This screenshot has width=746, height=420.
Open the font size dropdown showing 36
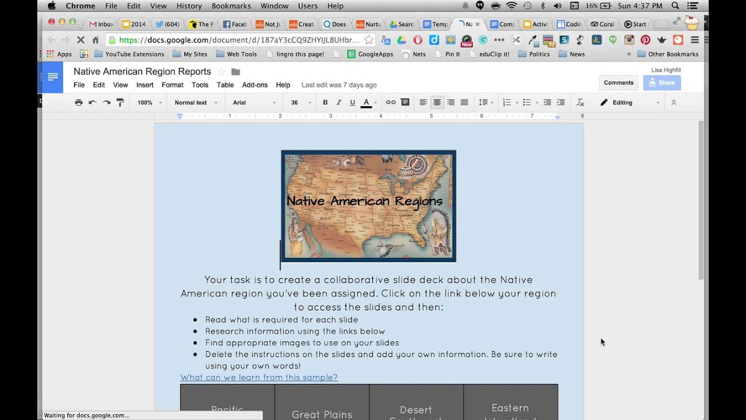[x=301, y=103]
